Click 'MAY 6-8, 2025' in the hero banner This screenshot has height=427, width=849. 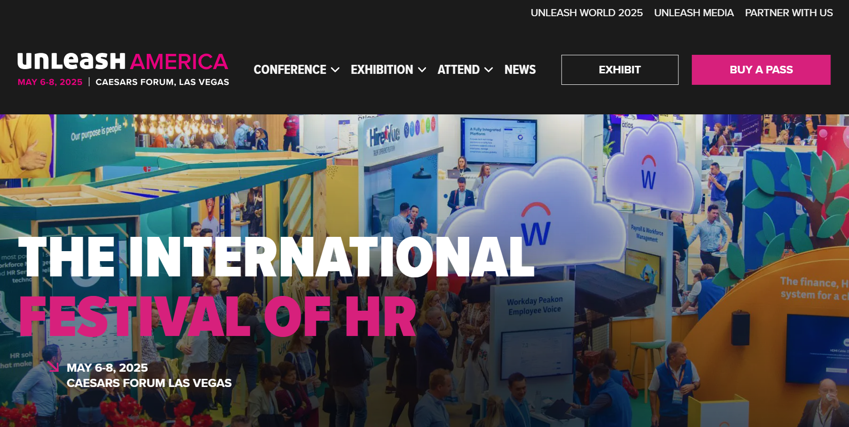[x=107, y=368]
